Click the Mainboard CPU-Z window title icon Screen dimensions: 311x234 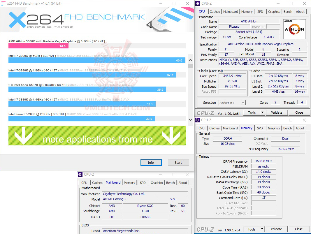pyautogui.click(x=80, y=175)
